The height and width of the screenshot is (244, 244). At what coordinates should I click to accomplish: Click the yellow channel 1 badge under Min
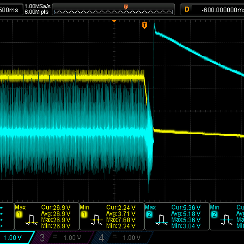pyautogui.click(x=84, y=215)
